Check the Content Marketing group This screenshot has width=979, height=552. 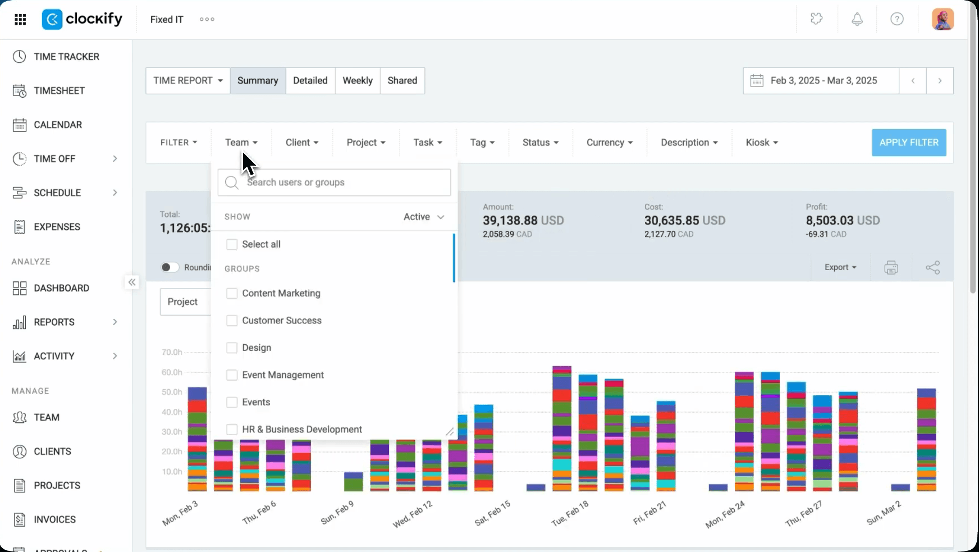click(231, 293)
